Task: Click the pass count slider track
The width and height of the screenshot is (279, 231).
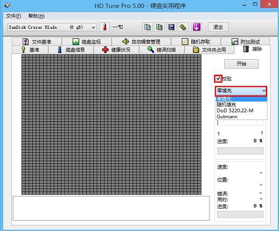Action: point(240,123)
